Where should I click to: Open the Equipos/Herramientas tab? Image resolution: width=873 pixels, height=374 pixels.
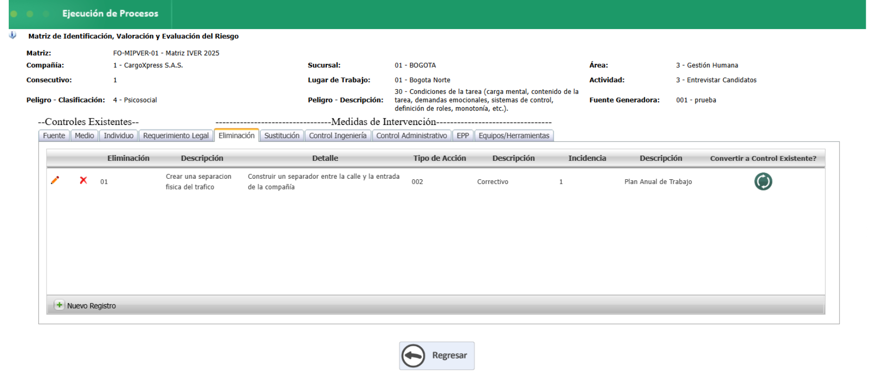(514, 136)
